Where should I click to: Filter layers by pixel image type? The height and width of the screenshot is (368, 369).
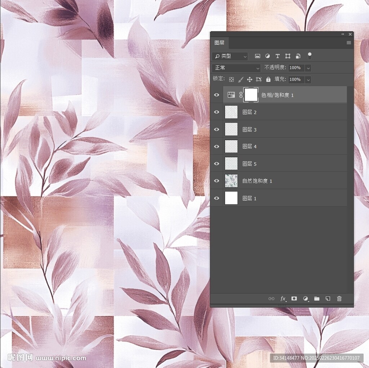click(257, 56)
